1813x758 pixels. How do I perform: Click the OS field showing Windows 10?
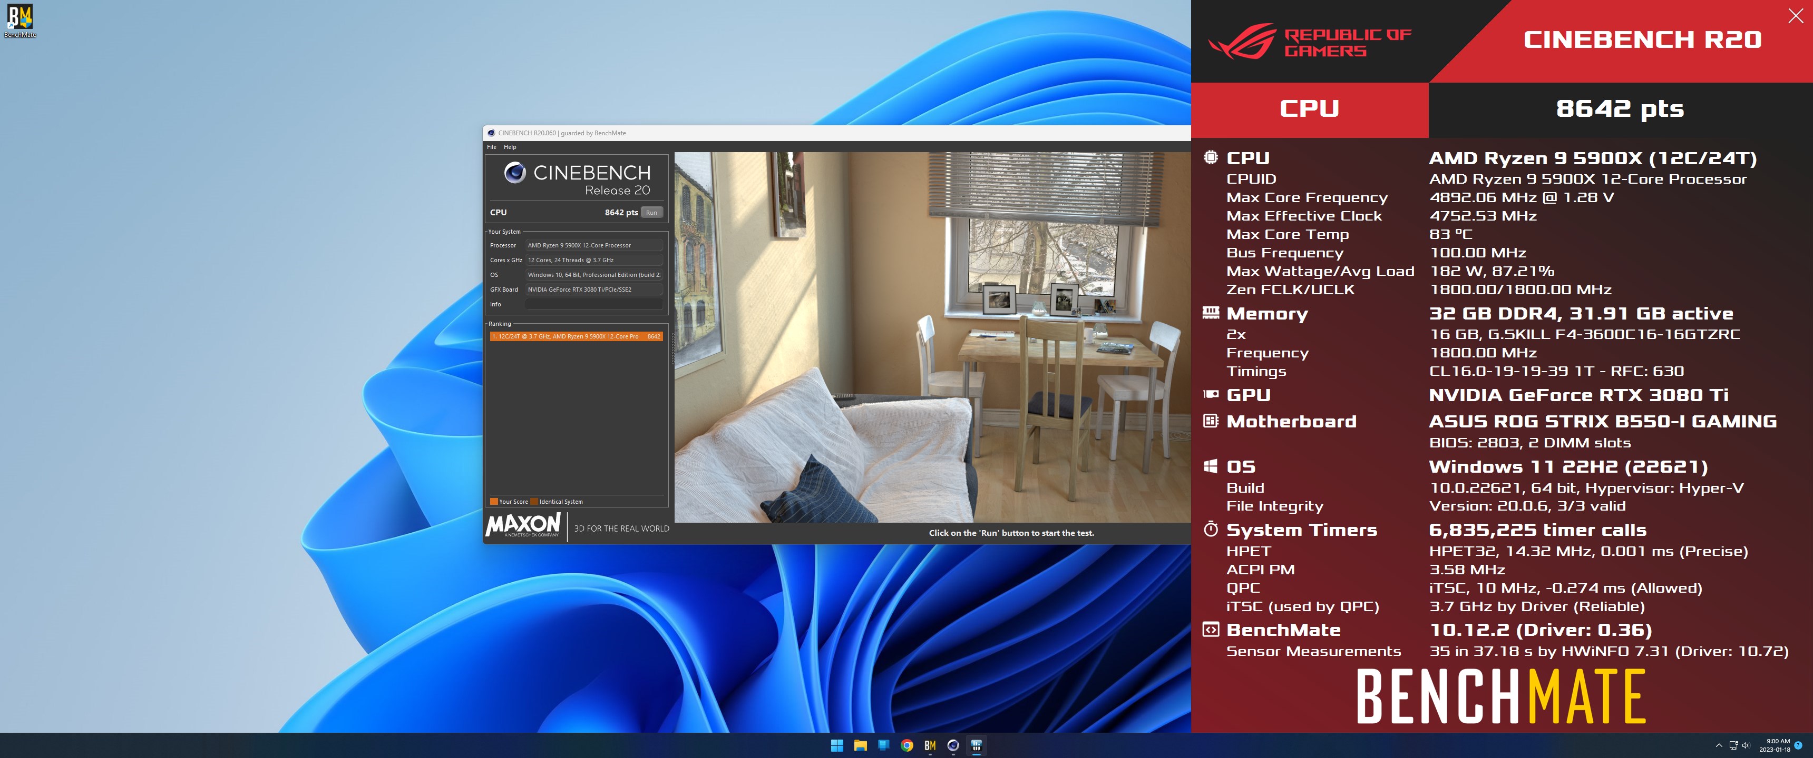(x=594, y=275)
